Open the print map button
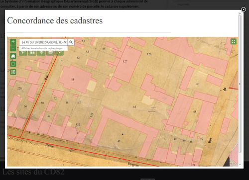This screenshot has height=180, width=249. click(50, 53)
